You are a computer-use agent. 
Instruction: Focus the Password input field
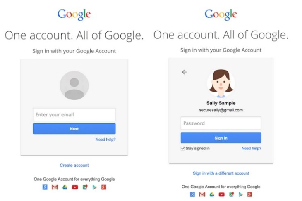point(221,123)
